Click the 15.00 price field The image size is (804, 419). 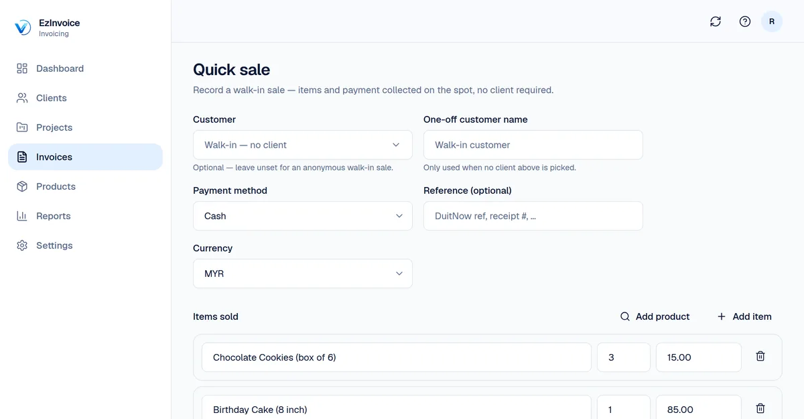[699, 357]
